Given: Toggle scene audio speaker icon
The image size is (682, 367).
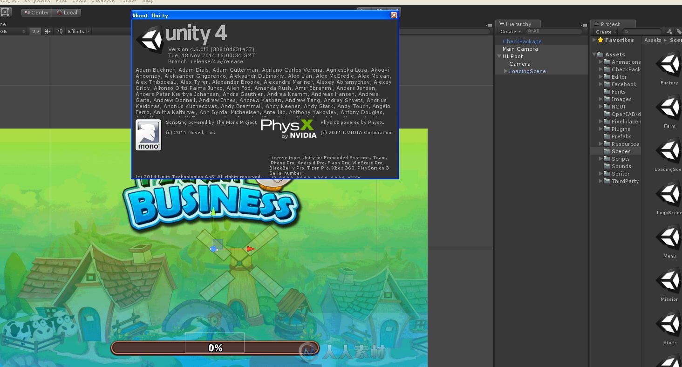Looking at the screenshot, I should (x=59, y=31).
